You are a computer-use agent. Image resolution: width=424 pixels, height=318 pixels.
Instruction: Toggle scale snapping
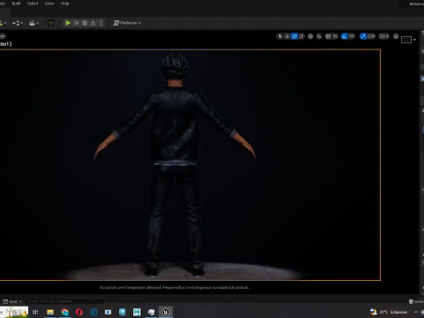pyautogui.click(x=363, y=36)
